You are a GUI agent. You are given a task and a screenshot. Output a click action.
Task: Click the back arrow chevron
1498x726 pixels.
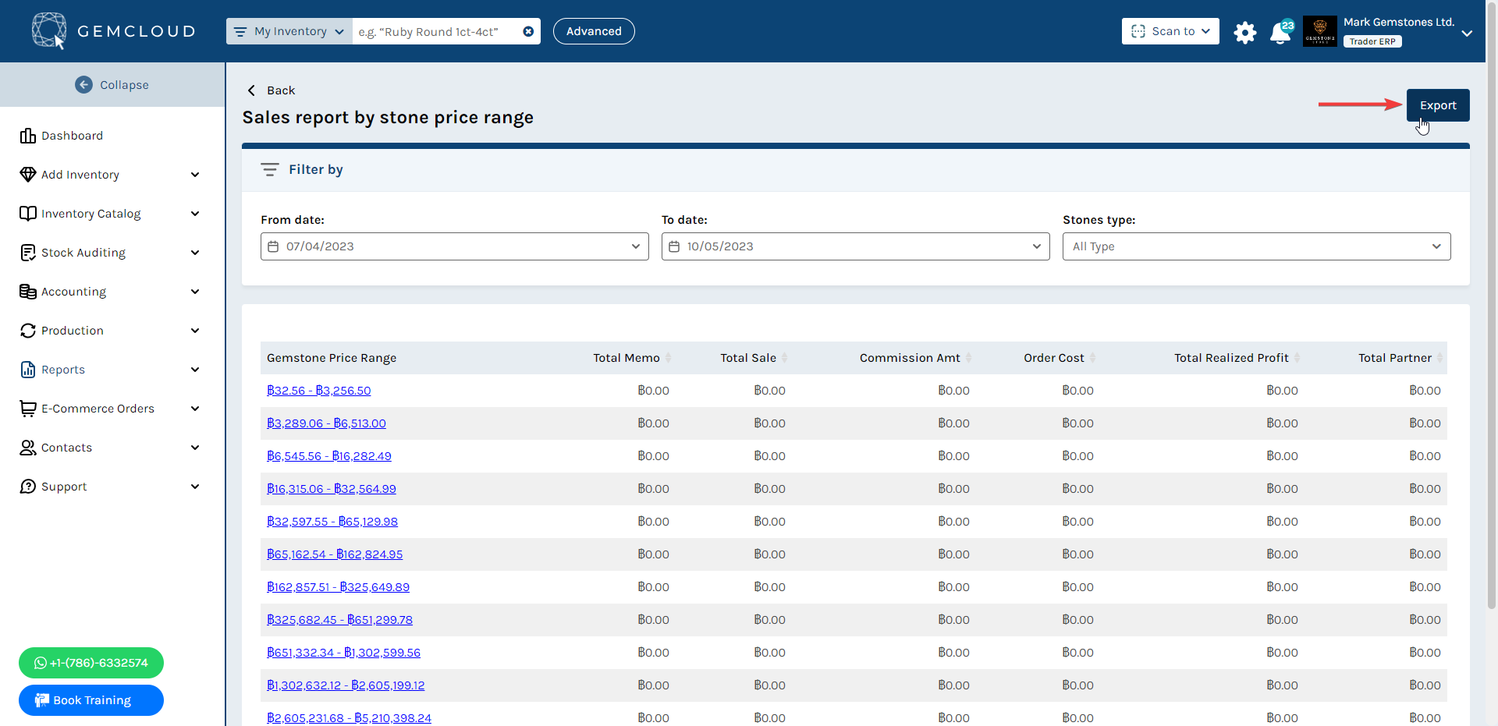coord(251,90)
